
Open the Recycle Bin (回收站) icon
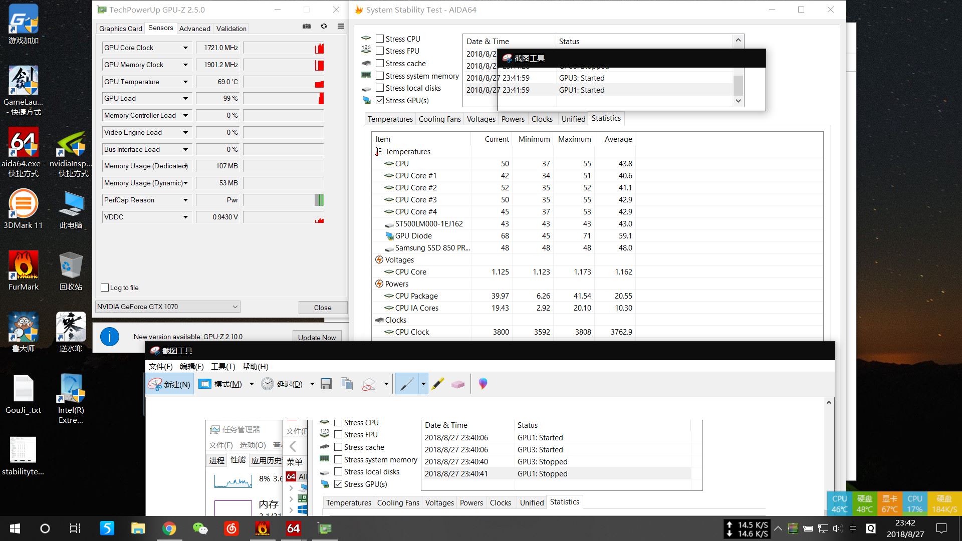coord(71,271)
